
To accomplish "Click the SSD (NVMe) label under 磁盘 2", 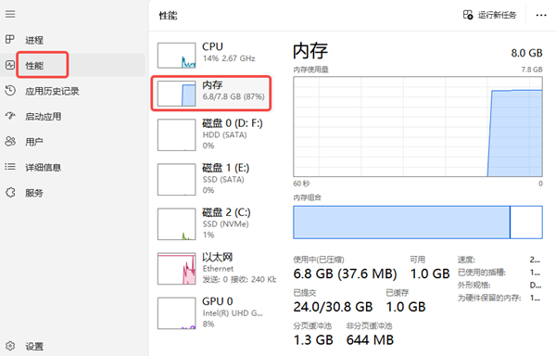I will pos(225,224).
